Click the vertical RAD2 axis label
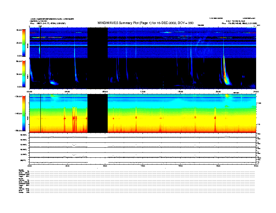This screenshot has width=276, height=213. (x=28, y=46)
